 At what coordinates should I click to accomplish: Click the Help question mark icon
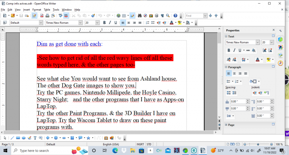(x=175, y=16)
